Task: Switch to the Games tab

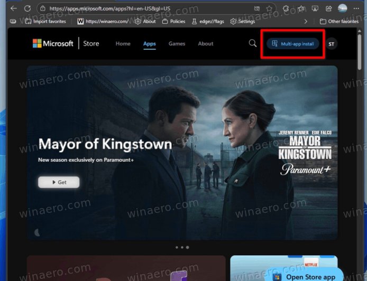Action: click(x=177, y=44)
